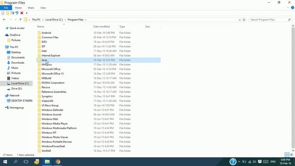The width and height of the screenshot is (295, 166).
Task: Switch to the View ribbon tab
Action: [x=43, y=8]
